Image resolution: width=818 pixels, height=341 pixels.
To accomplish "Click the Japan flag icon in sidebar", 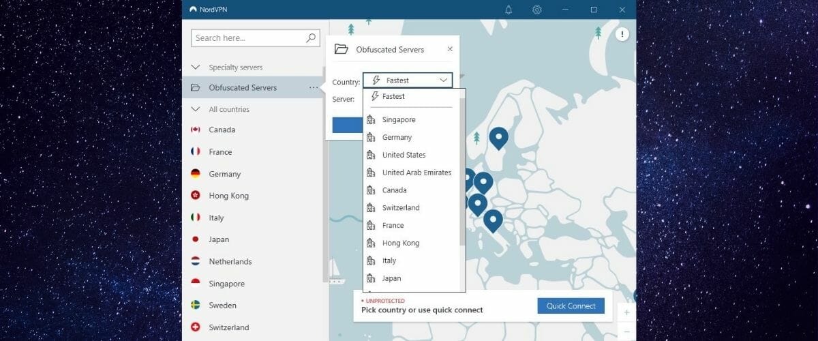I will point(196,239).
